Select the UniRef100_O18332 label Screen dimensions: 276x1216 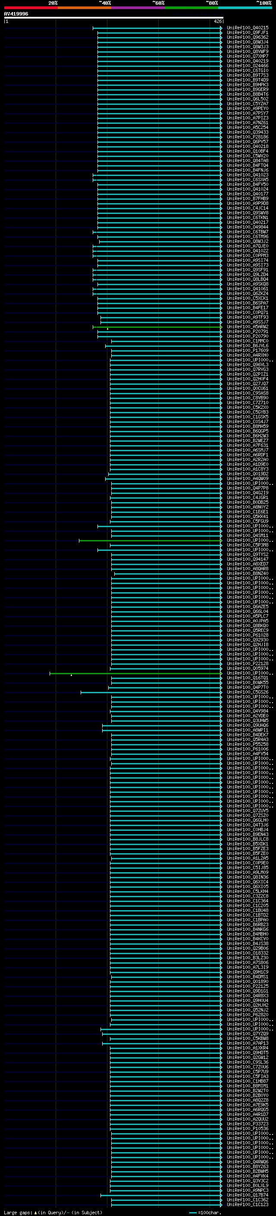click(x=248, y=952)
